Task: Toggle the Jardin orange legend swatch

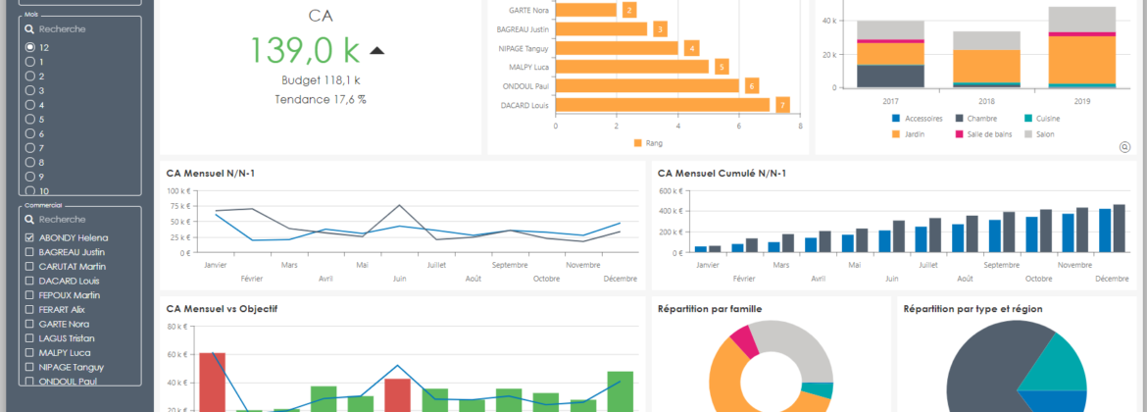Action: pos(895,134)
